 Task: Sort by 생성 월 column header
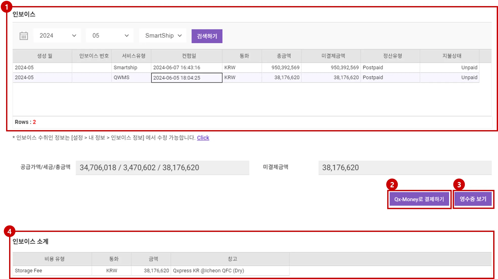click(45, 56)
